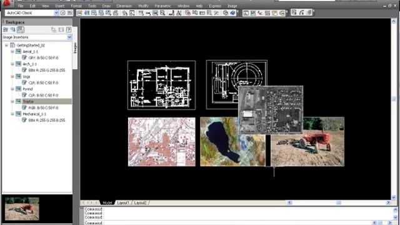The height and width of the screenshot is (225, 400).
Task: Click the vertical Images side tab
Action: [75, 48]
